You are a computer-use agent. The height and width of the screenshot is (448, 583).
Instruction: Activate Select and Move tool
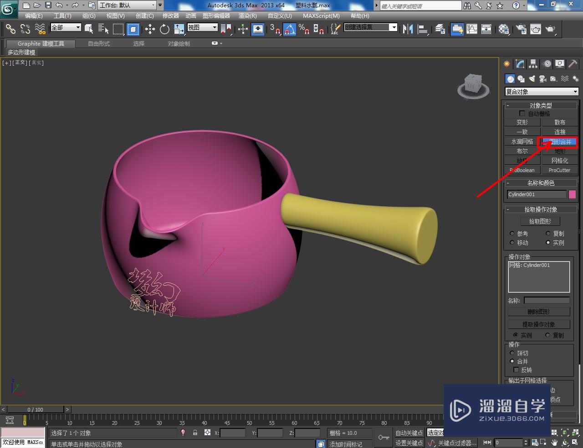click(x=150, y=29)
